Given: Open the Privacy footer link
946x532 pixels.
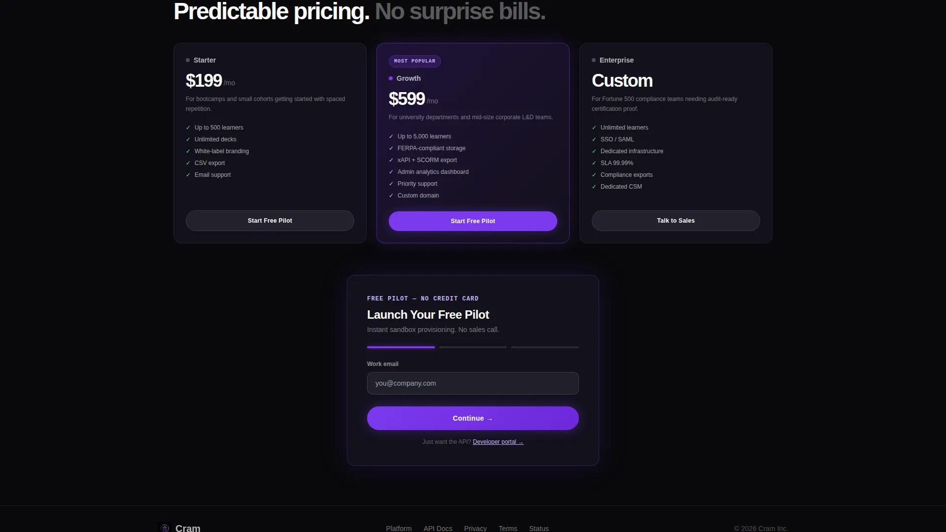Looking at the screenshot, I should tap(475, 528).
